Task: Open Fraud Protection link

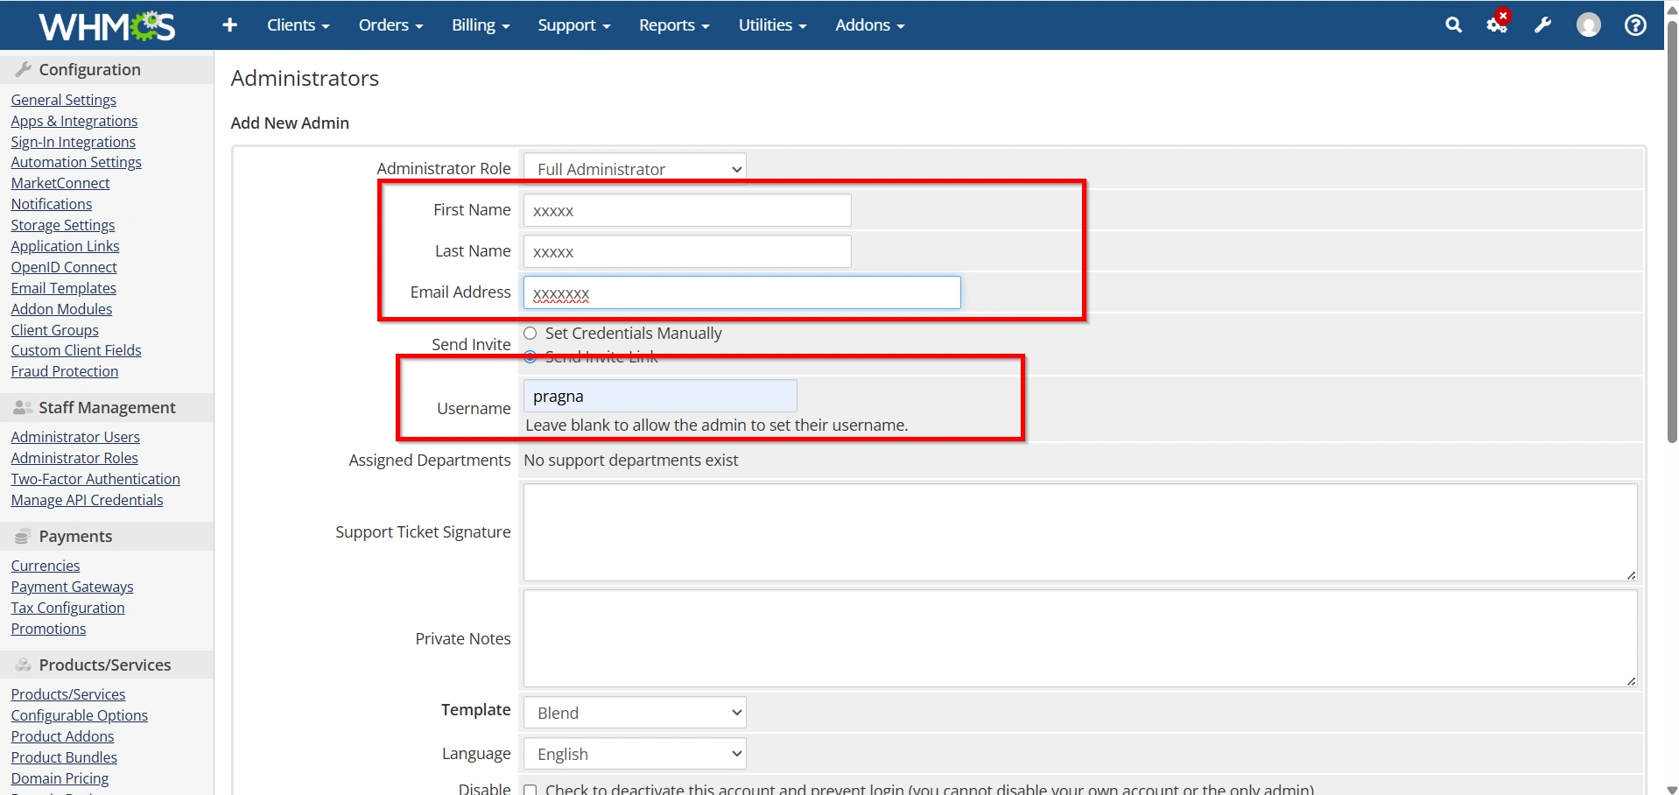Action: (x=65, y=371)
